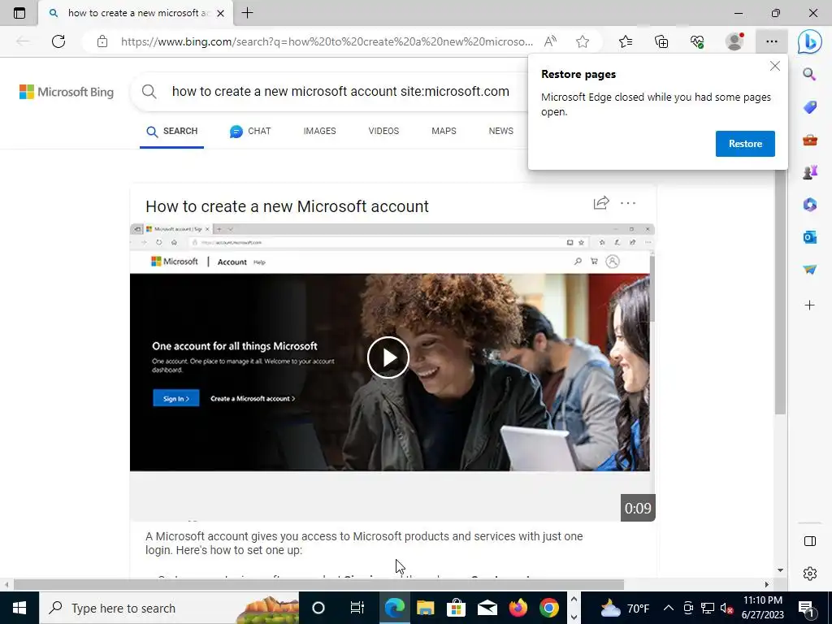Open sidebar Microsoft 365 icon
832x624 pixels.
click(810, 205)
